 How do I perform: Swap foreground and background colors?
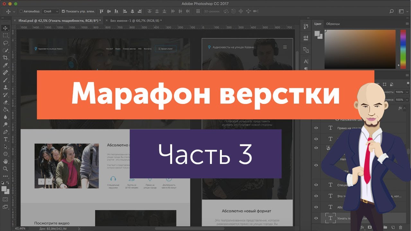8,183
